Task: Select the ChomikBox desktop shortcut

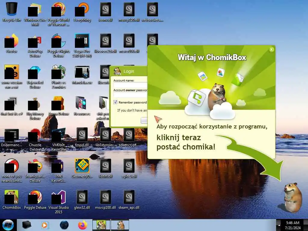Action: click(x=12, y=200)
